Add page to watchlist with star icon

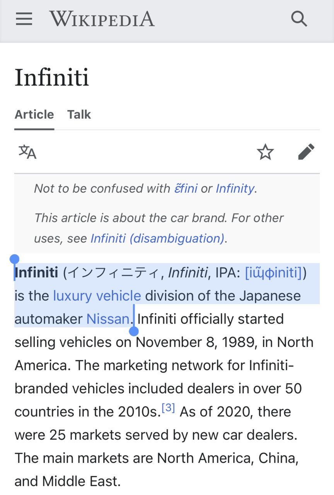pos(265,152)
